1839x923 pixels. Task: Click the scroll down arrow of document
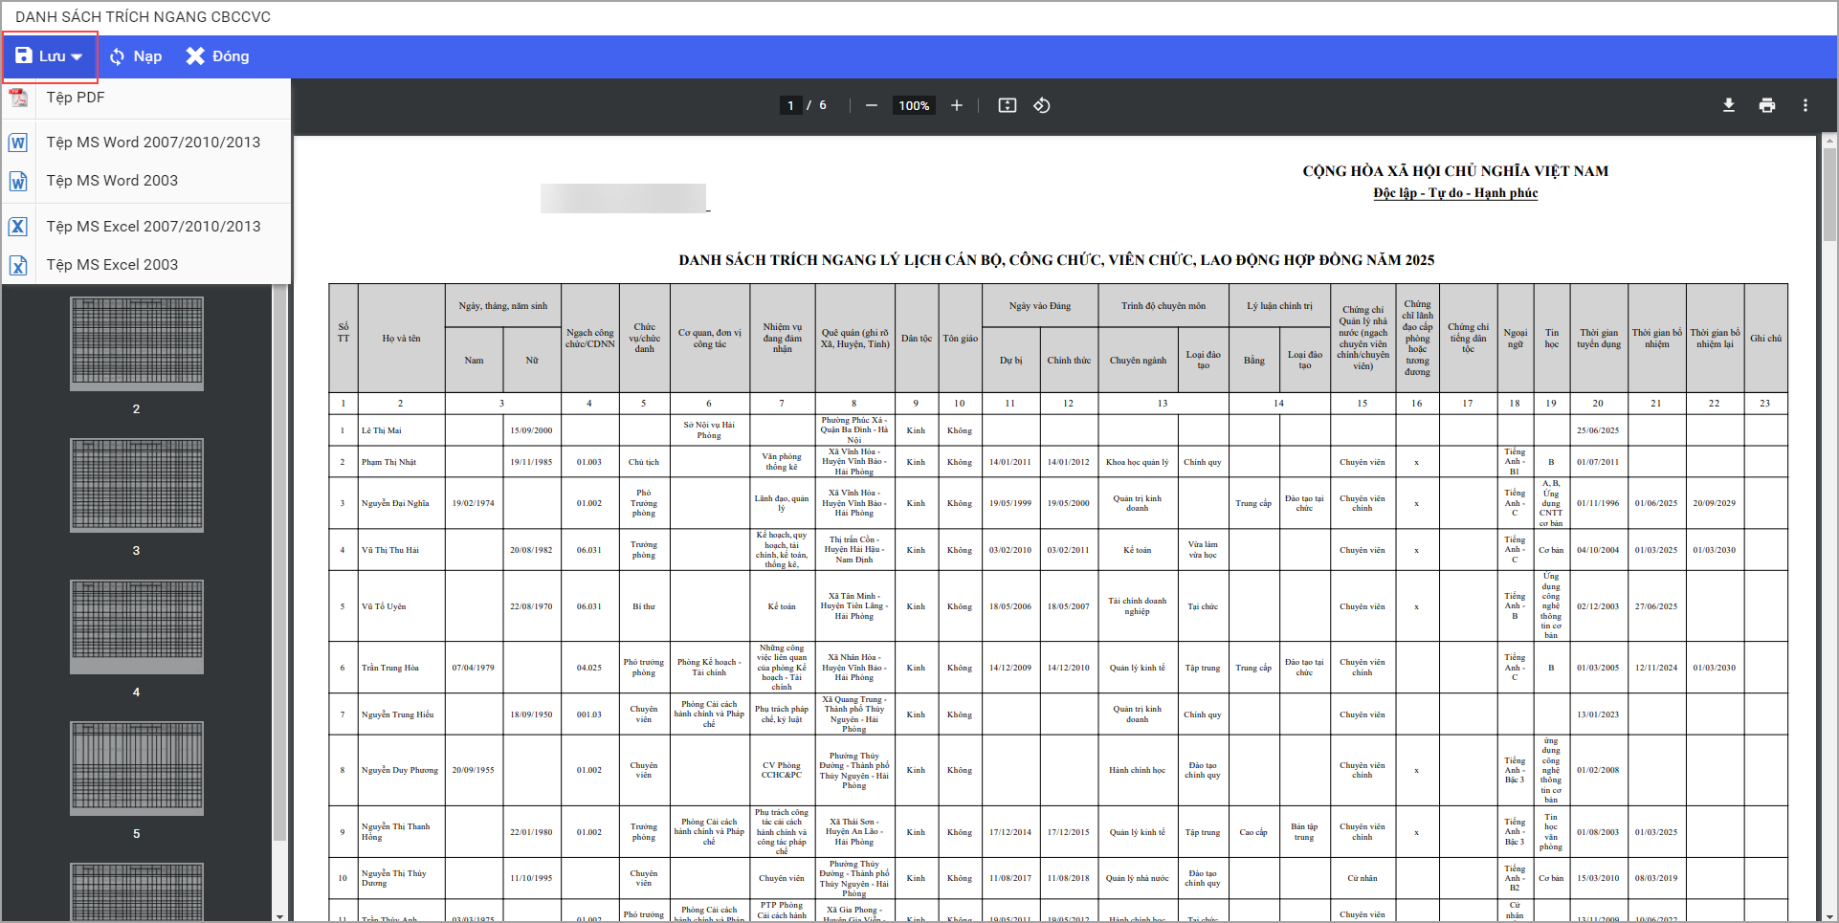coord(1829,916)
